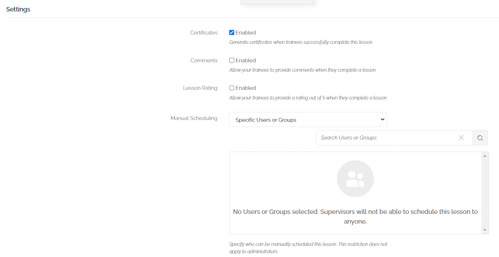This screenshot has height=257, width=499.
Task: Click the Manual Scheduling field label
Action: tap(194, 118)
